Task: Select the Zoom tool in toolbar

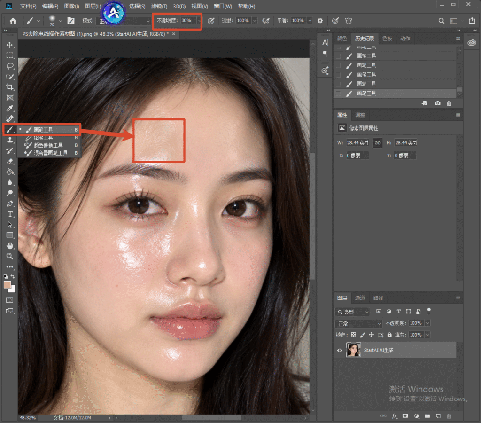Action: tap(10, 256)
